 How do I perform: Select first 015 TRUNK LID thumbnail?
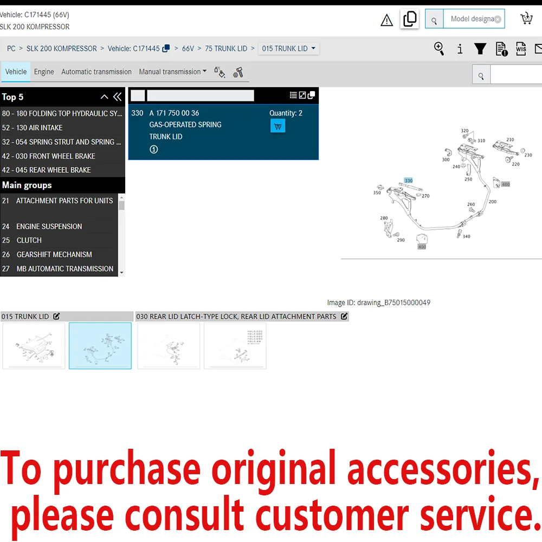[x=34, y=346]
